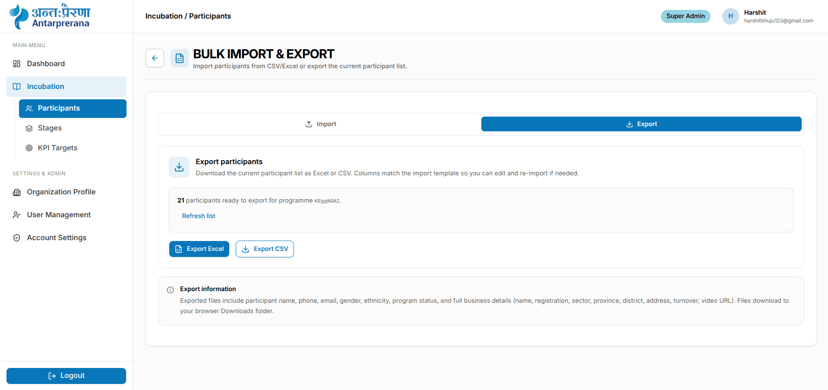Click the Antarprerana logo

pos(50,16)
